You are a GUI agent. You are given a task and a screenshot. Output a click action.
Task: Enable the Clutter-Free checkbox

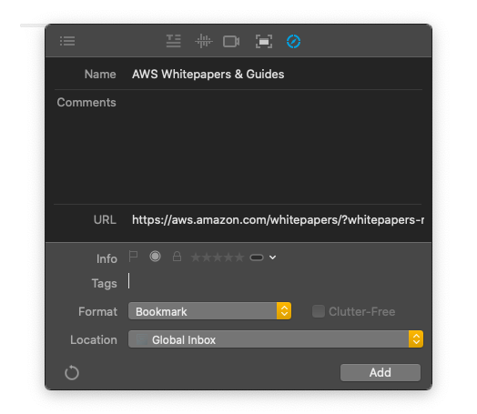319,311
